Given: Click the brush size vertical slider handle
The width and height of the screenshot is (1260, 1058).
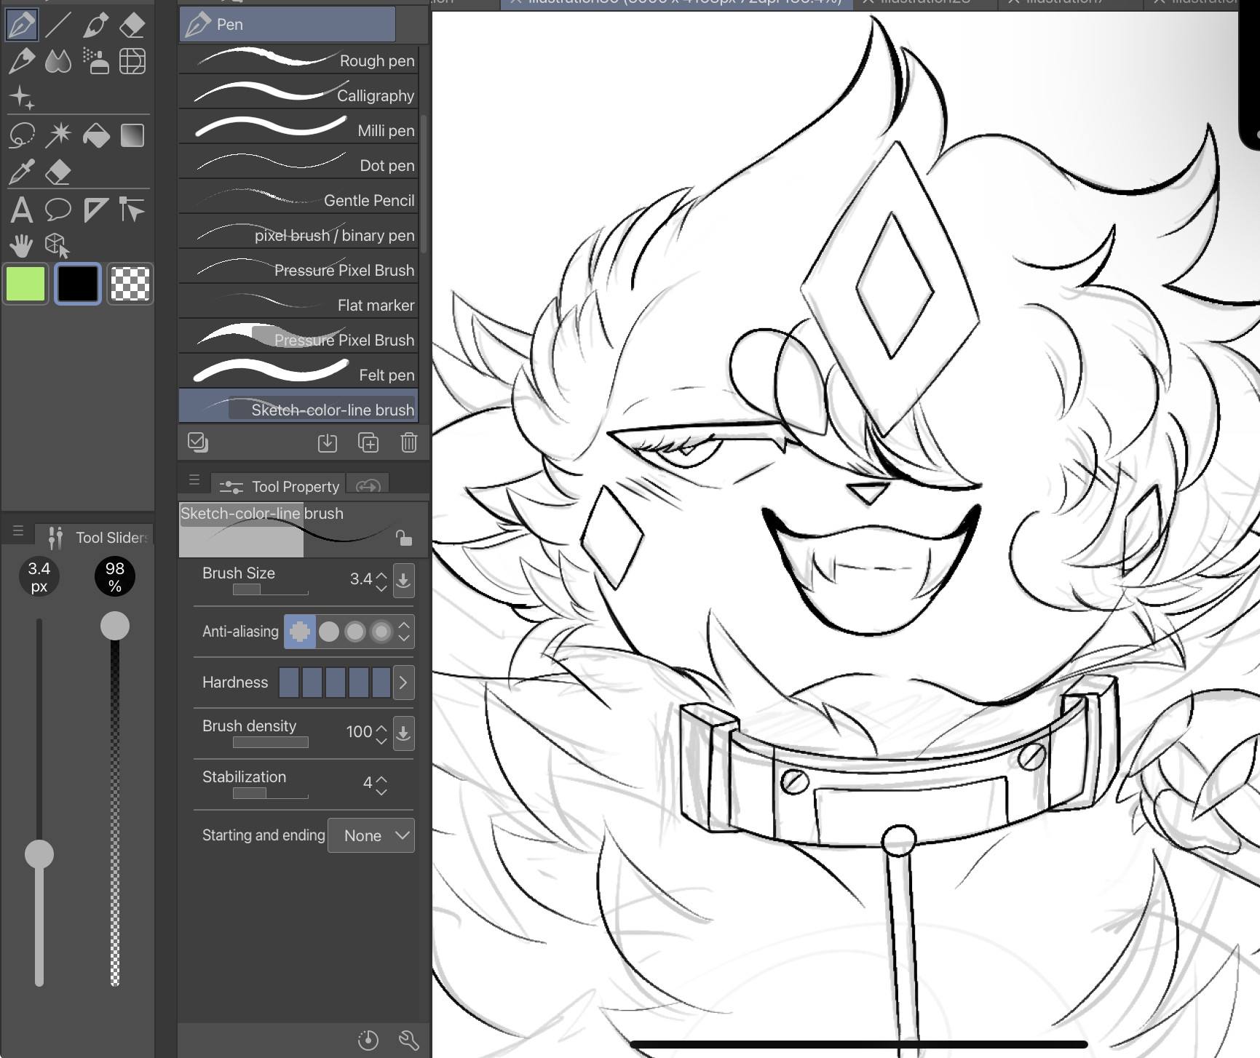Looking at the screenshot, I should (x=39, y=854).
